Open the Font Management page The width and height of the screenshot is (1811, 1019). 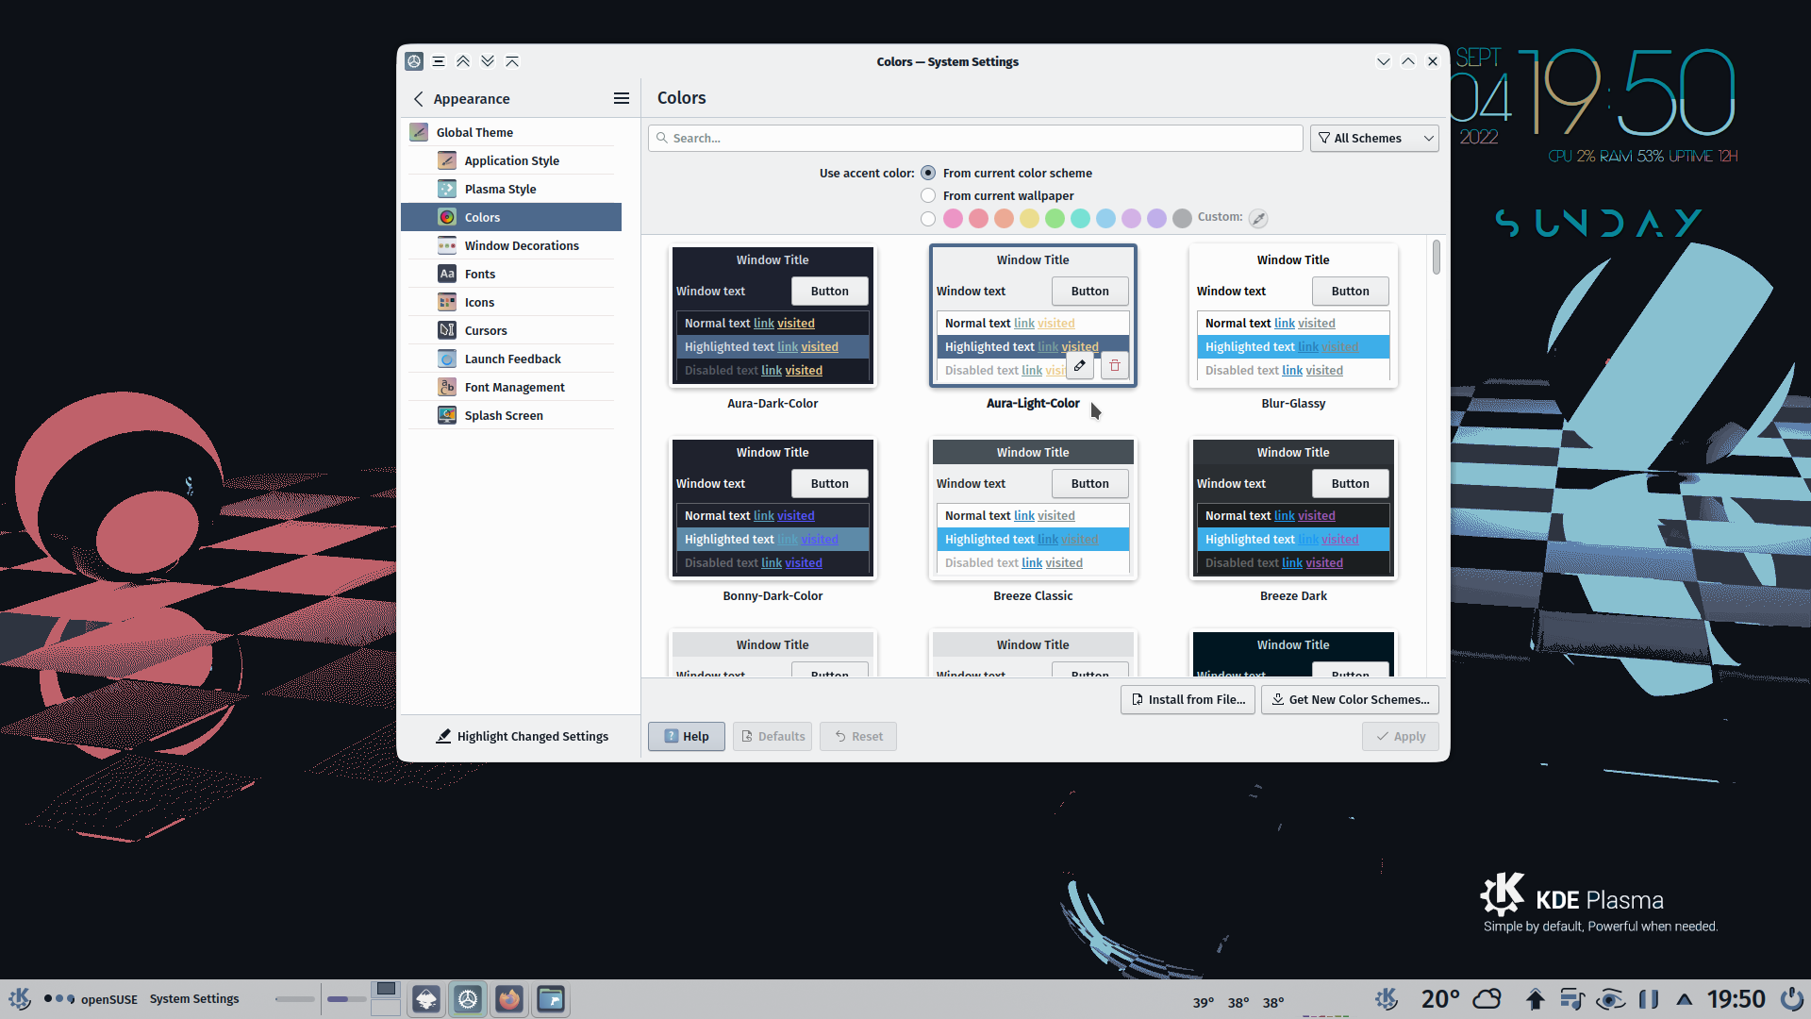tap(511, 387)
